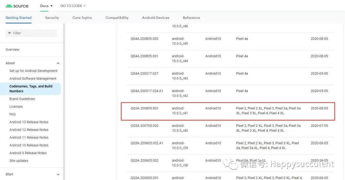Image resolution: width=345 pixels, height=180 pixels.
Task: Click tag android-10.0.0_r44
Action: pos(180,59)
